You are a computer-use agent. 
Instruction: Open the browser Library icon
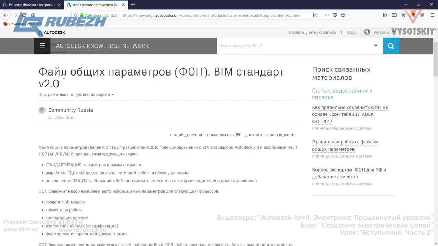click(385, 15)
